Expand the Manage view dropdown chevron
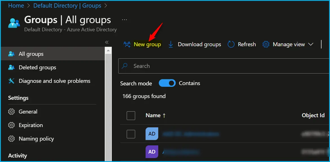Screen dimensions: 330x162 [311, 45]
